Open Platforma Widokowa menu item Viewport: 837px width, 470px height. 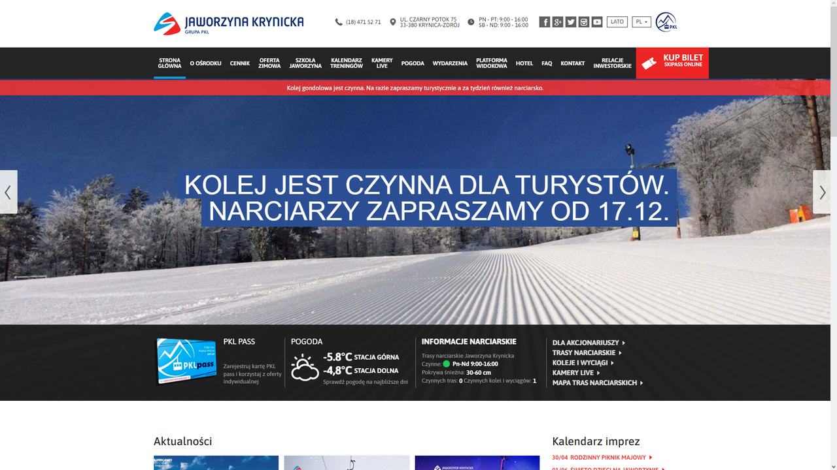(x=492, y=63)
